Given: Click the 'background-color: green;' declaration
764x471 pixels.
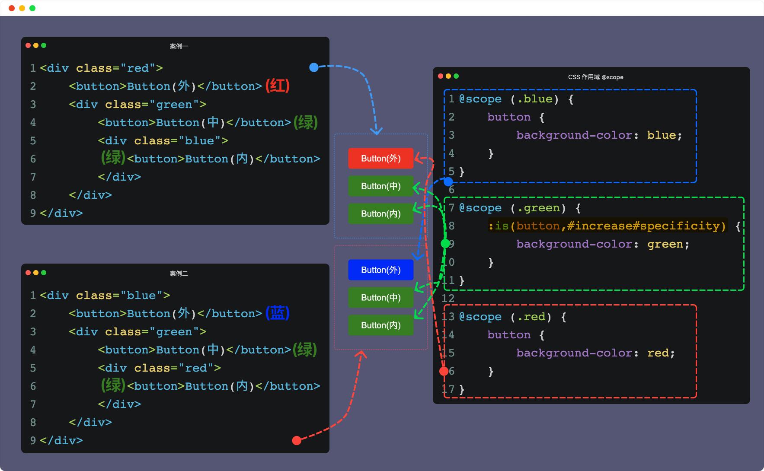Looking at the screenshot, I should pos(603,244).
